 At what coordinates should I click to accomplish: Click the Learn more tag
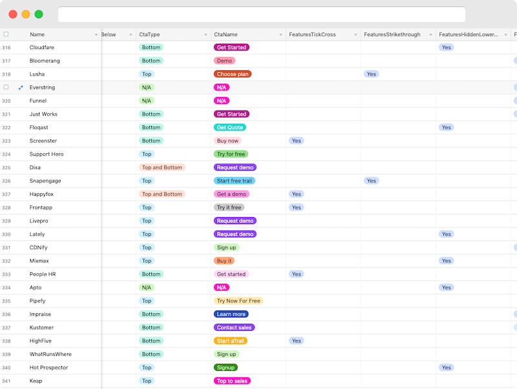pyautogui.click(x=231, y=314)
